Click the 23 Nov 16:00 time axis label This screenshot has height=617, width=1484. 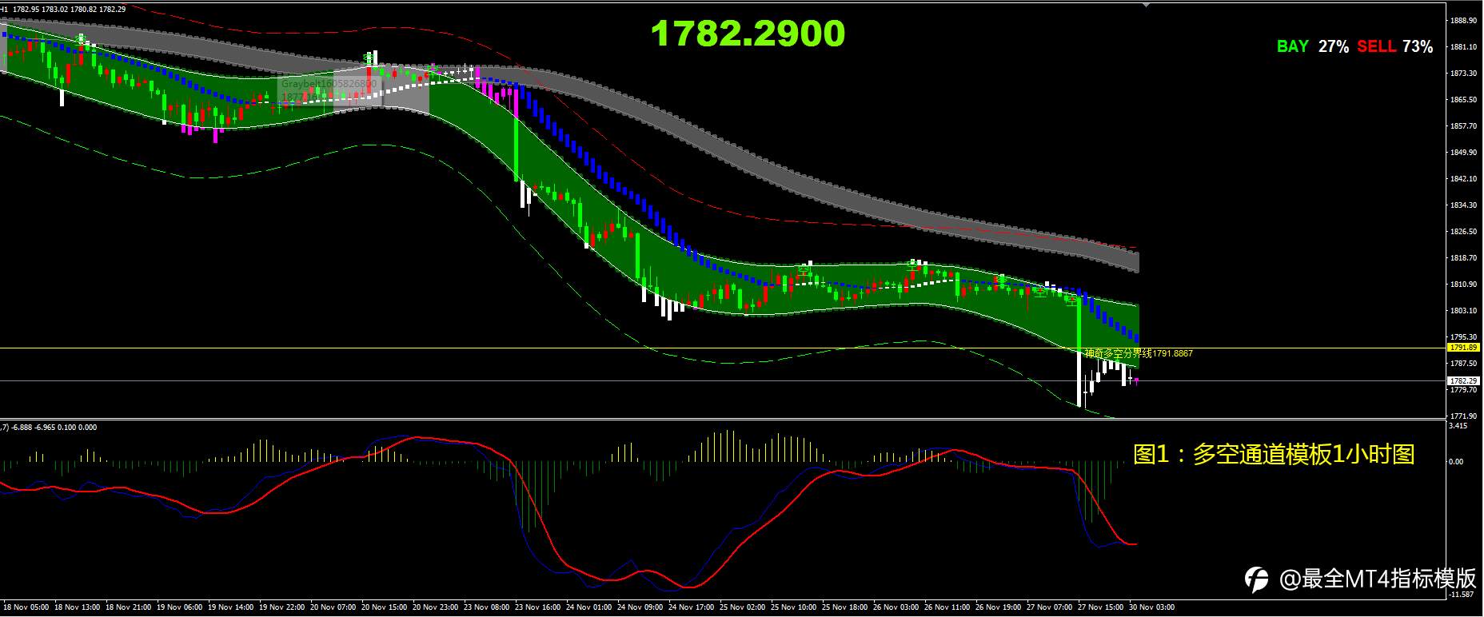click(539, 607)
